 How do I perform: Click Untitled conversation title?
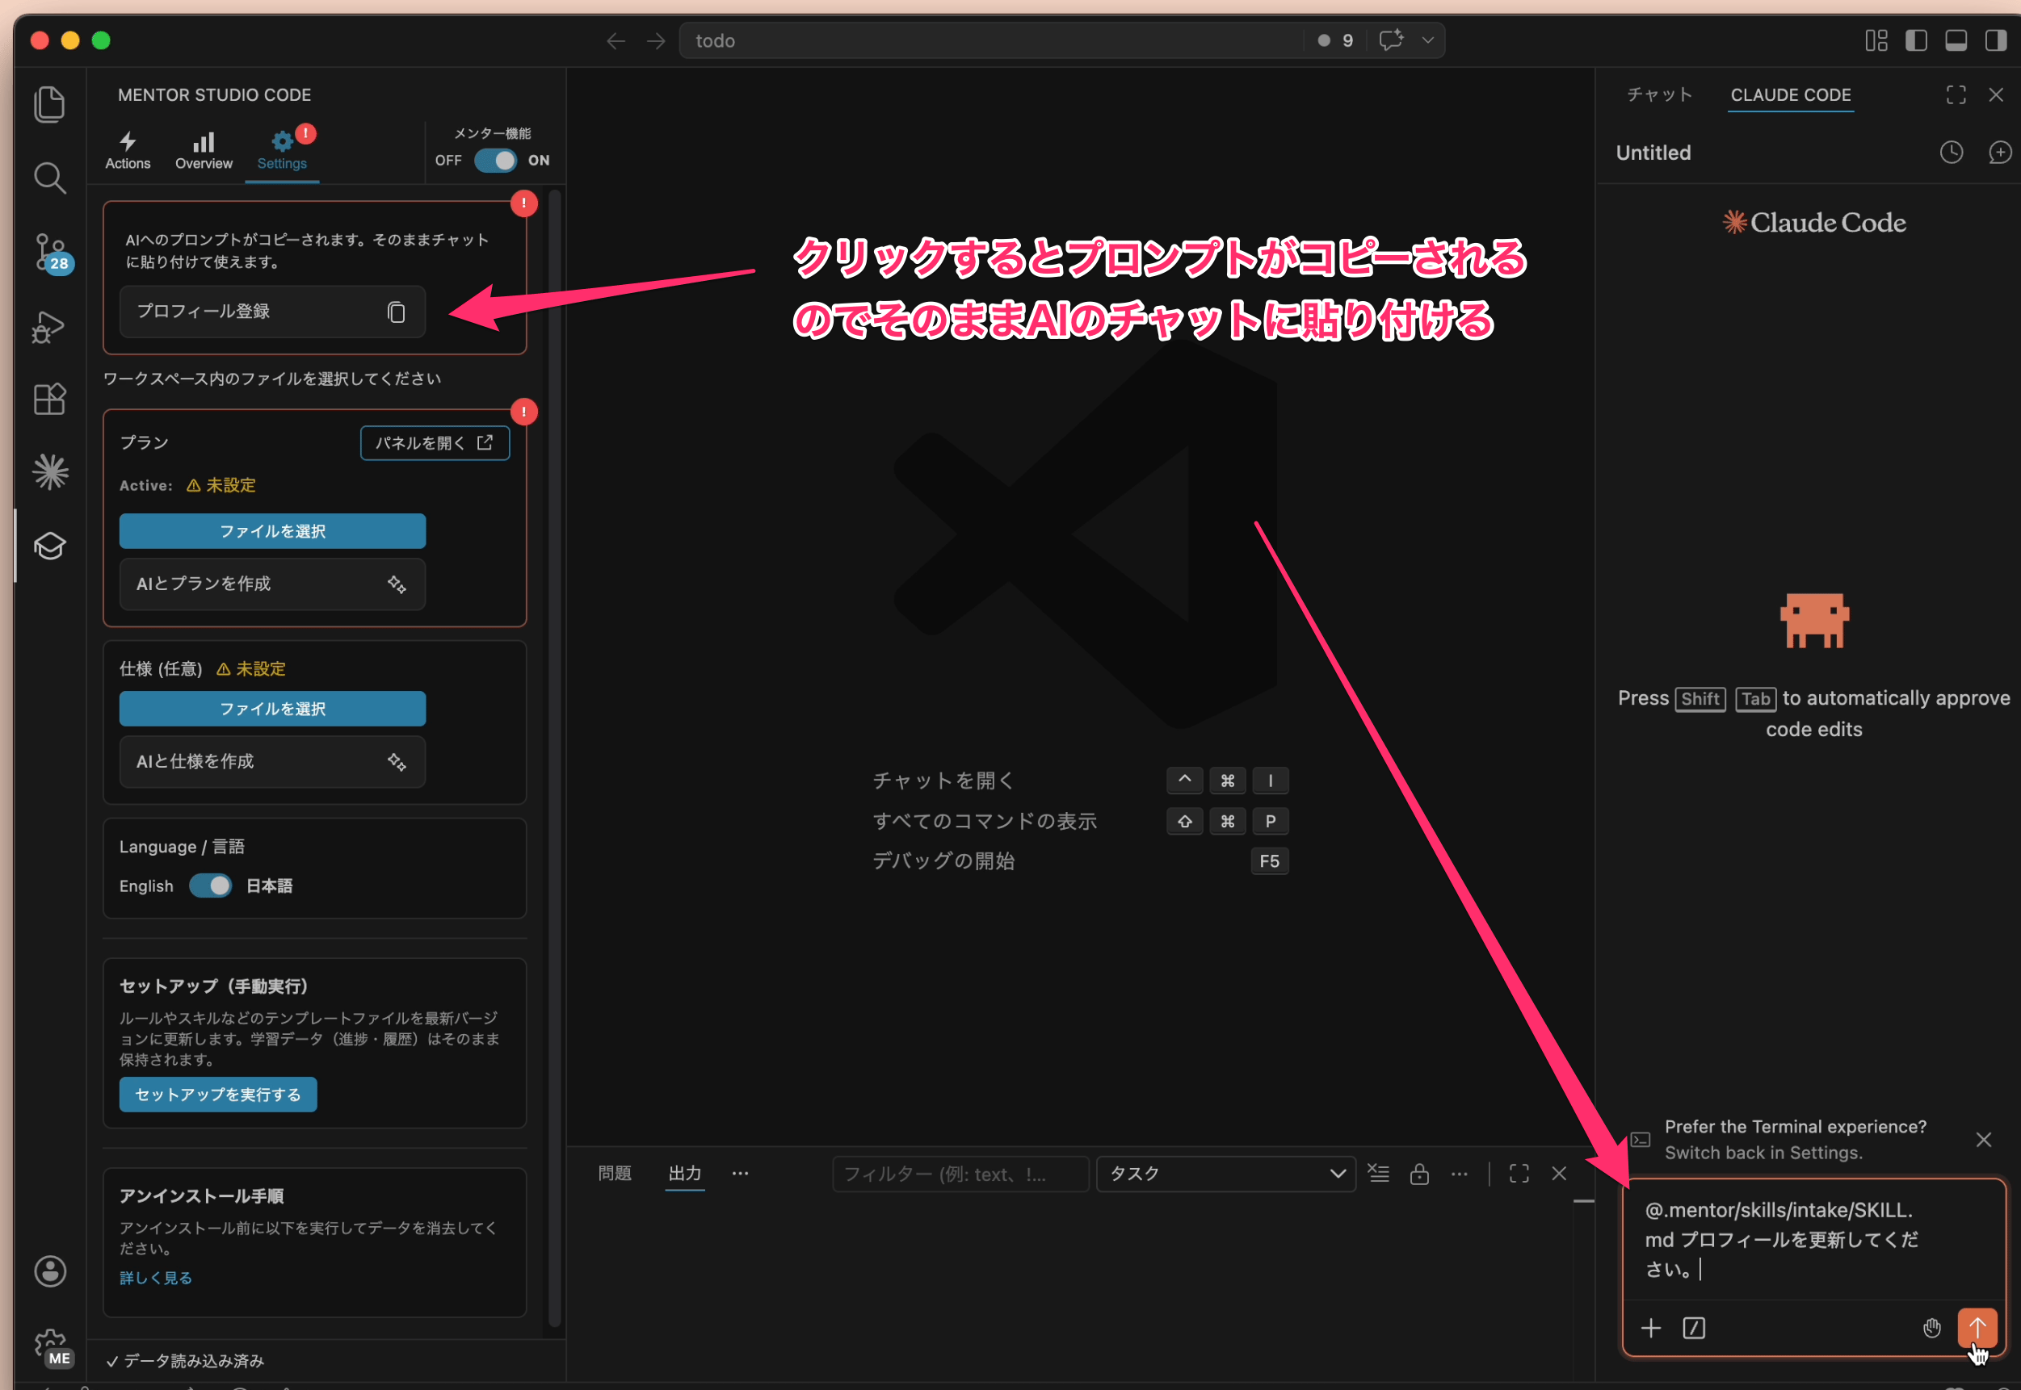[1653, 153]
